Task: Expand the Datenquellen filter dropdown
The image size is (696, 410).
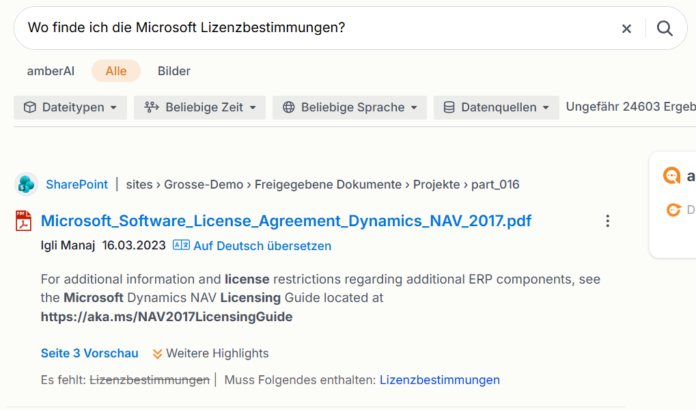Action: coord(497,107)
